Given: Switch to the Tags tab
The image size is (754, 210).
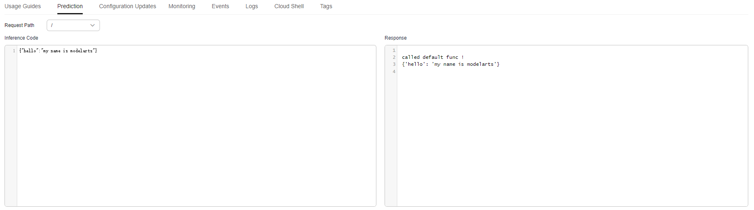Looking at the screenshot, I should coord(326,6).
